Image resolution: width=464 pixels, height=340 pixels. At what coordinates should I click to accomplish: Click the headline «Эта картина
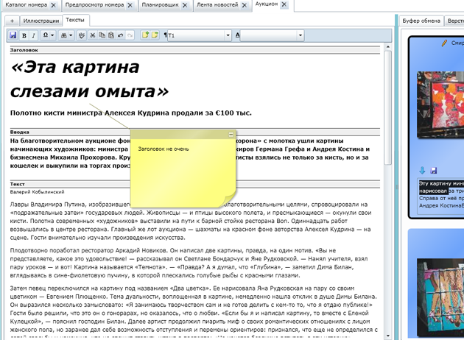(75, 68)
